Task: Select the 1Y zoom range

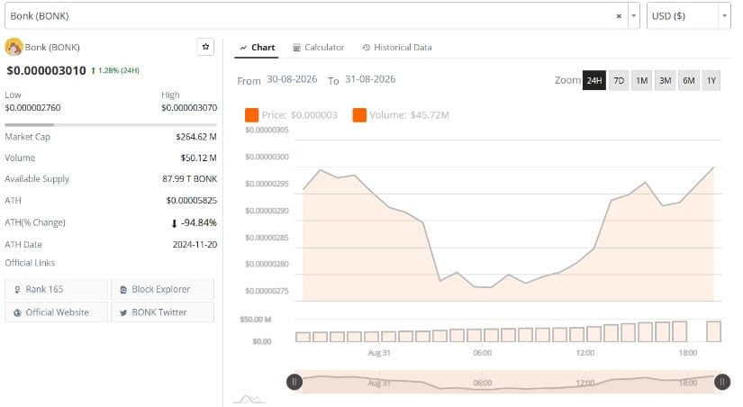Action: (711, 80)
